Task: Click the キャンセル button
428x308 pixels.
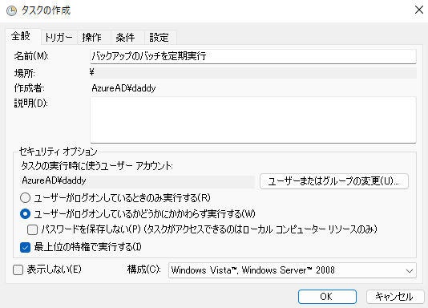Action: [x=395, y=297]
